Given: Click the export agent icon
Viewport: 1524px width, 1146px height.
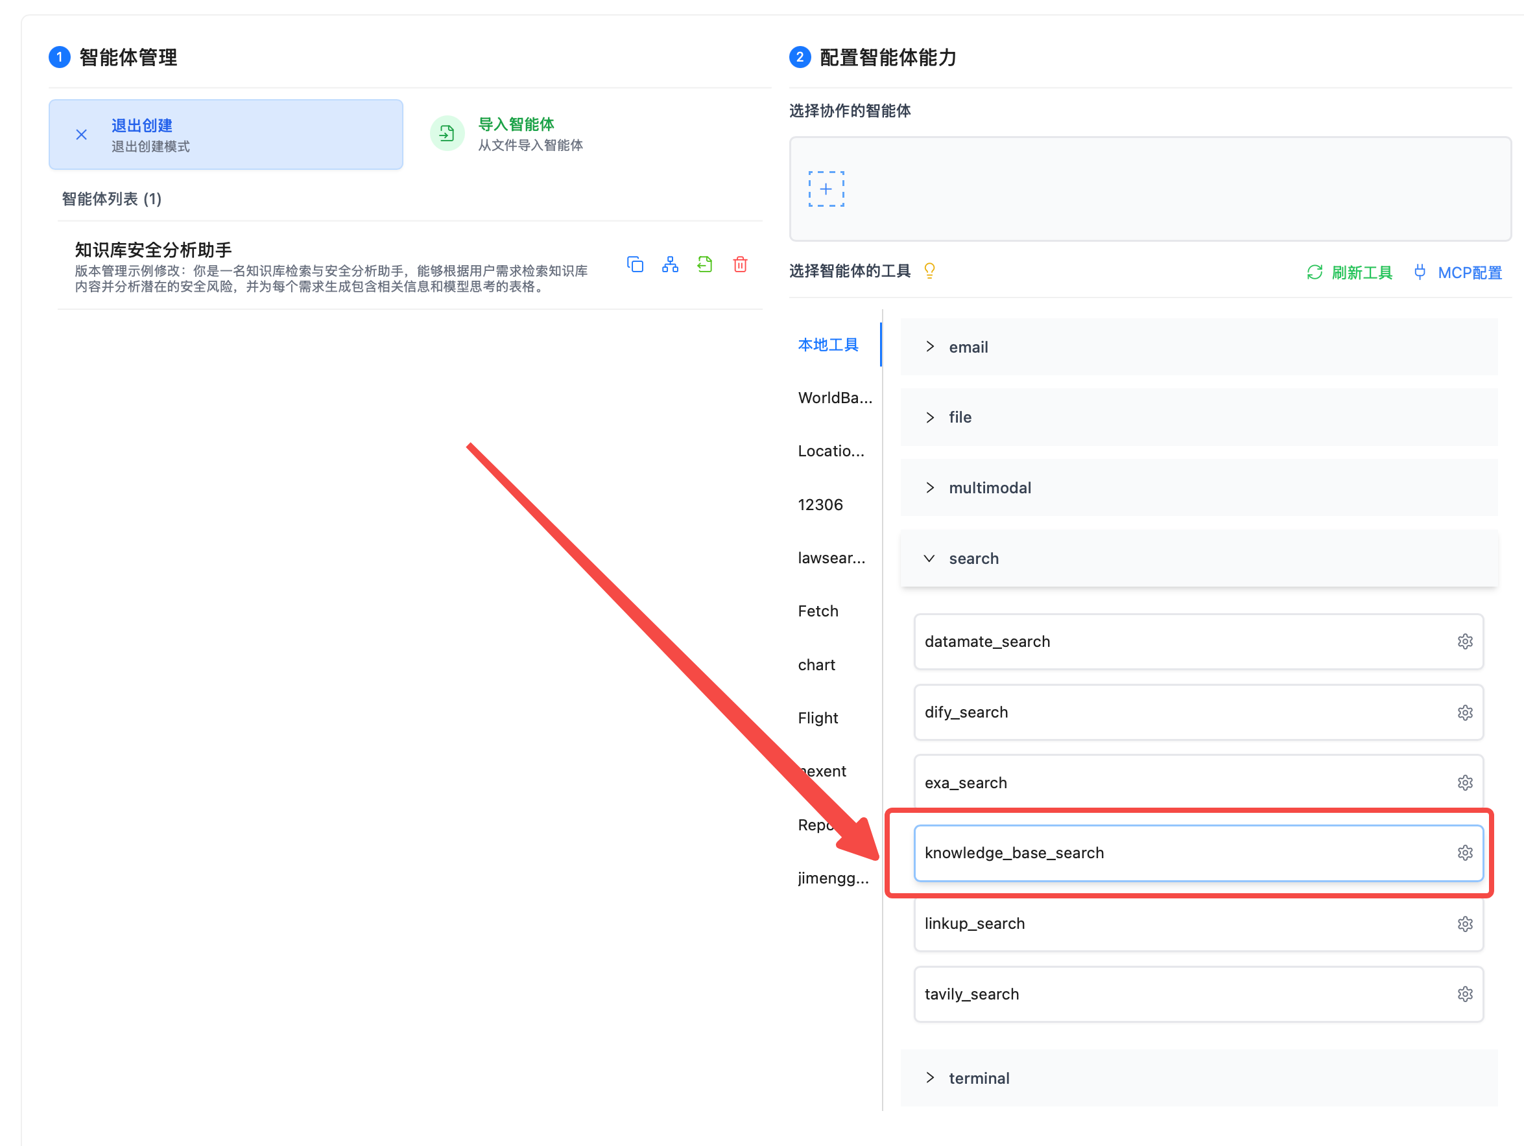Looking at the screenshot, I should tap(704, 264).
